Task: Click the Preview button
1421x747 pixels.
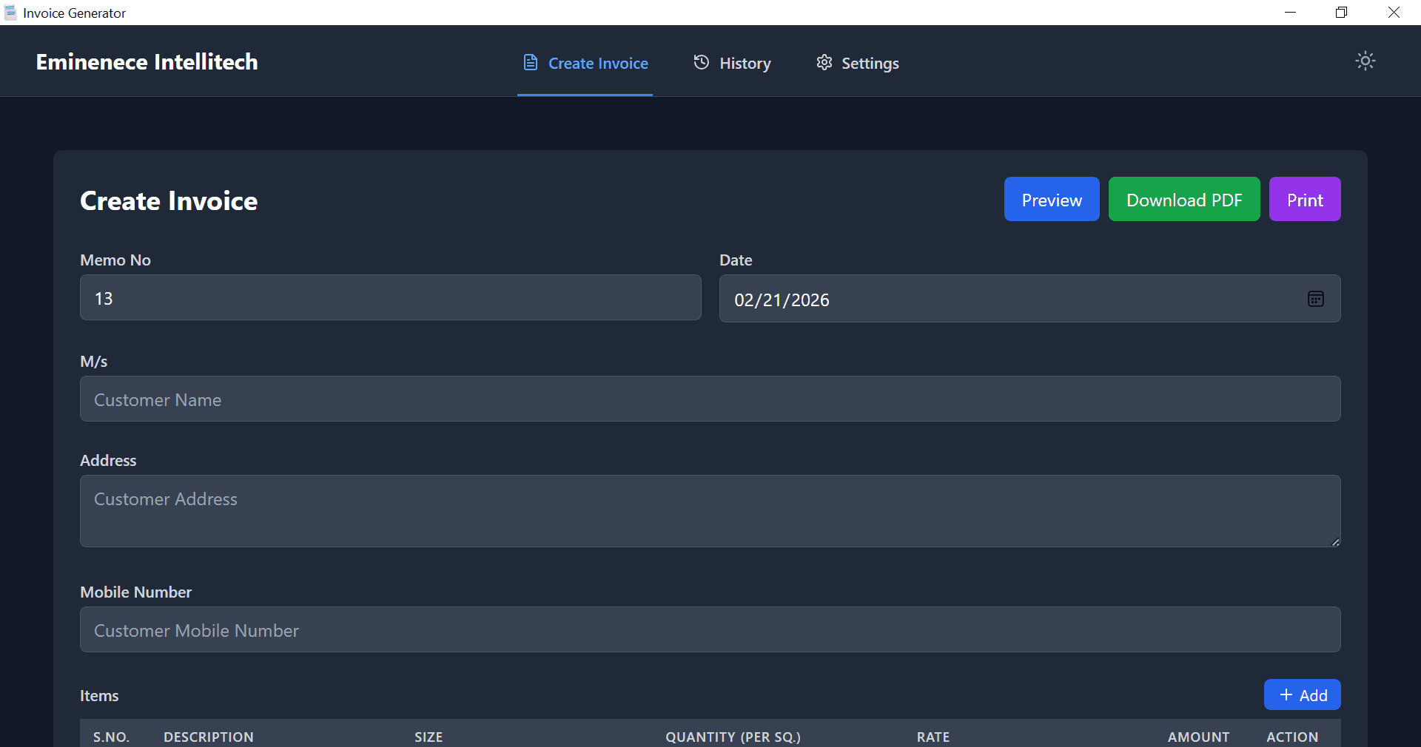Action: 1051,199
